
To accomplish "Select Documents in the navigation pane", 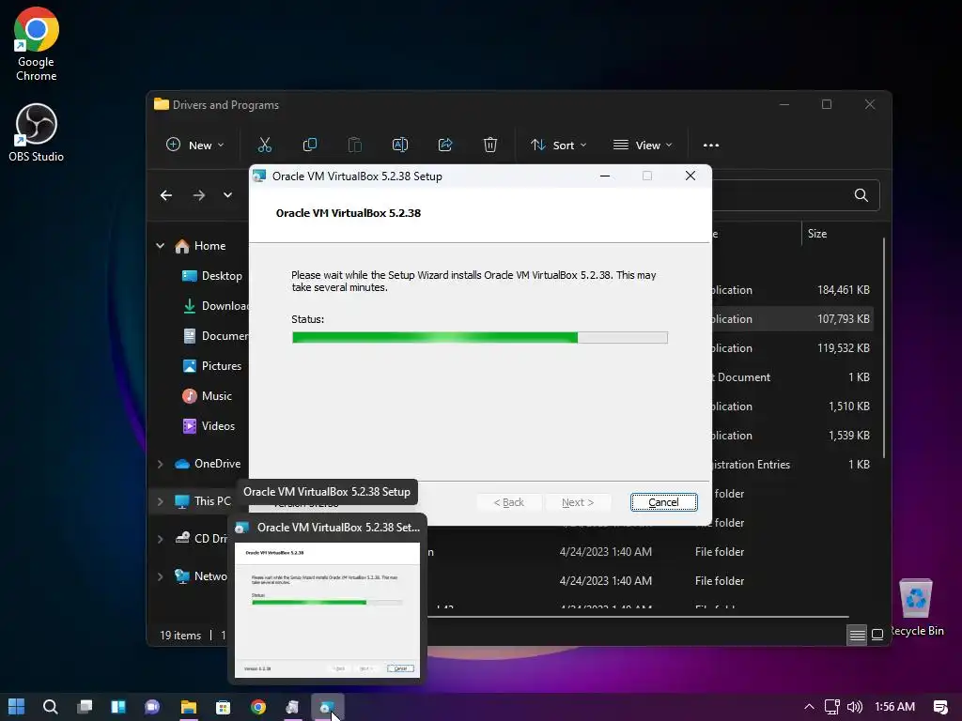I will (x=215, y=336).
